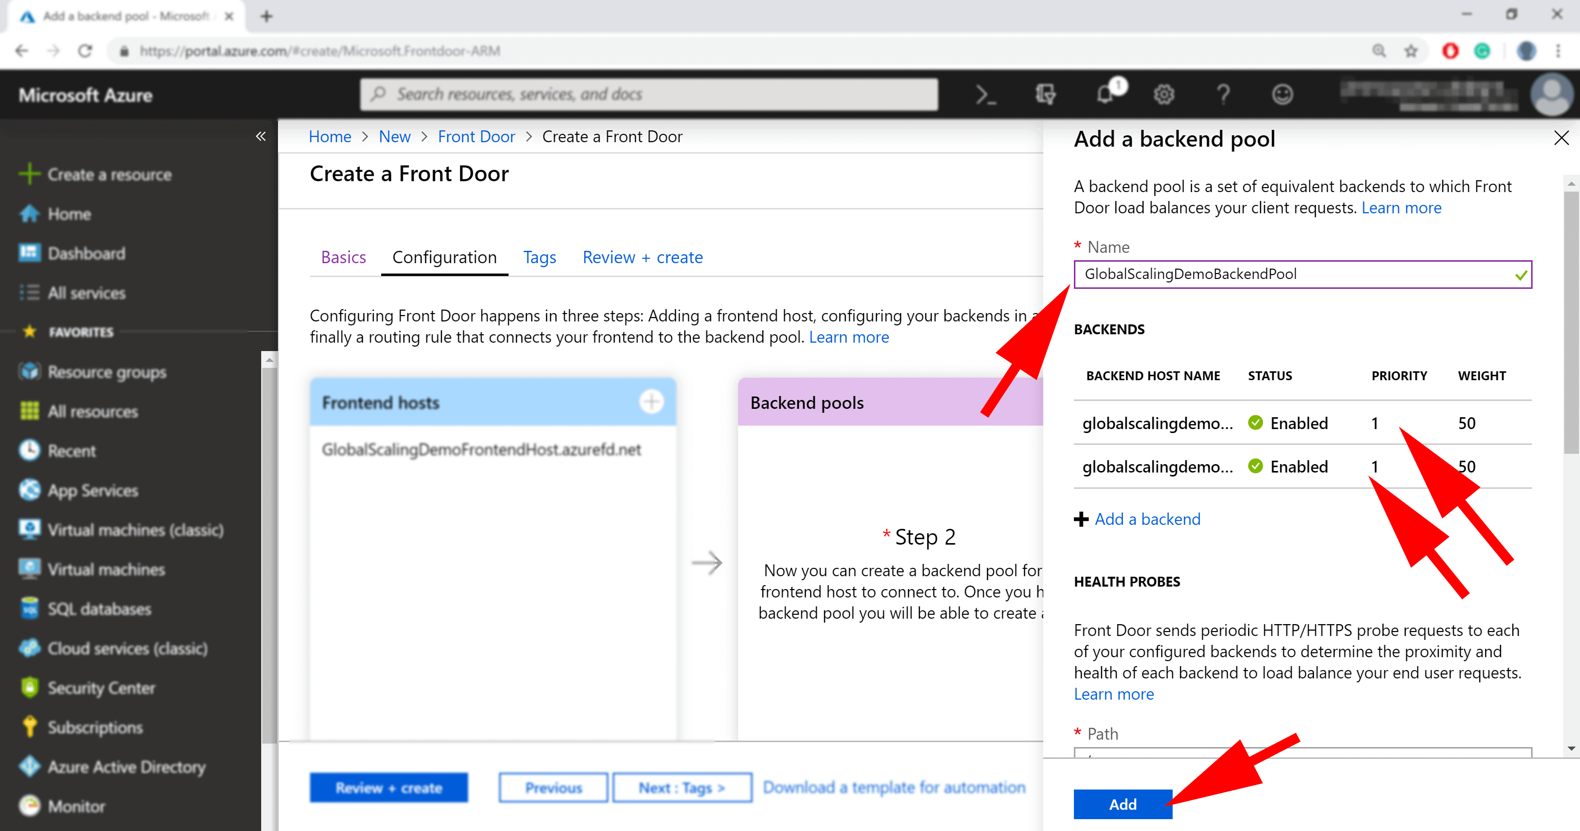The height and width of the screenshot is (831, 1580).
Task: Click Learn more under Health Probes
Action: pyautogui.click(x=1113, y=694)
